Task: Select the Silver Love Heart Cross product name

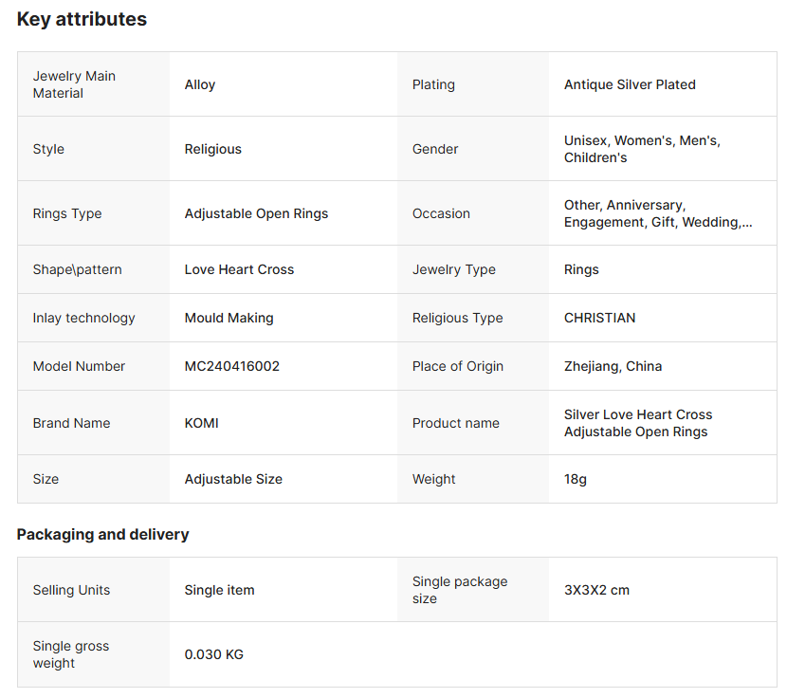Action: [637, 423]
